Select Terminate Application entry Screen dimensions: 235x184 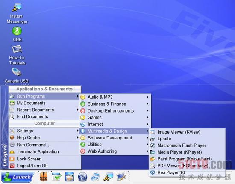(x=44, y=151)
